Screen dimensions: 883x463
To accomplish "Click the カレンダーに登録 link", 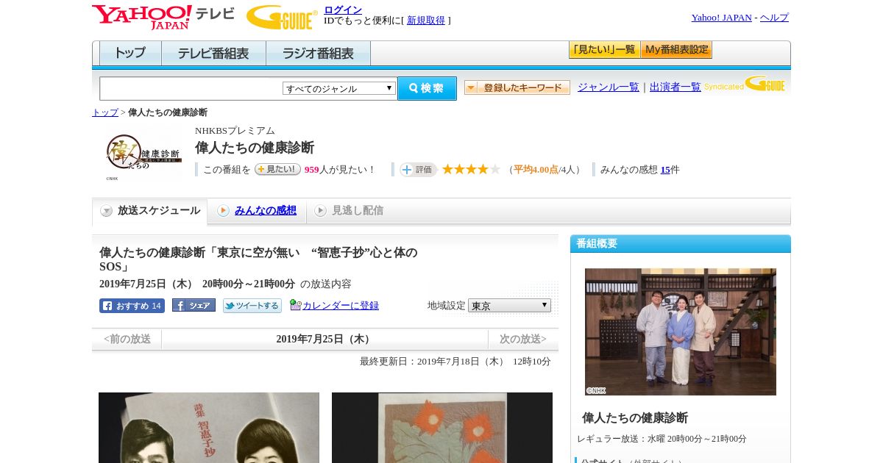I will coord(341,305).
